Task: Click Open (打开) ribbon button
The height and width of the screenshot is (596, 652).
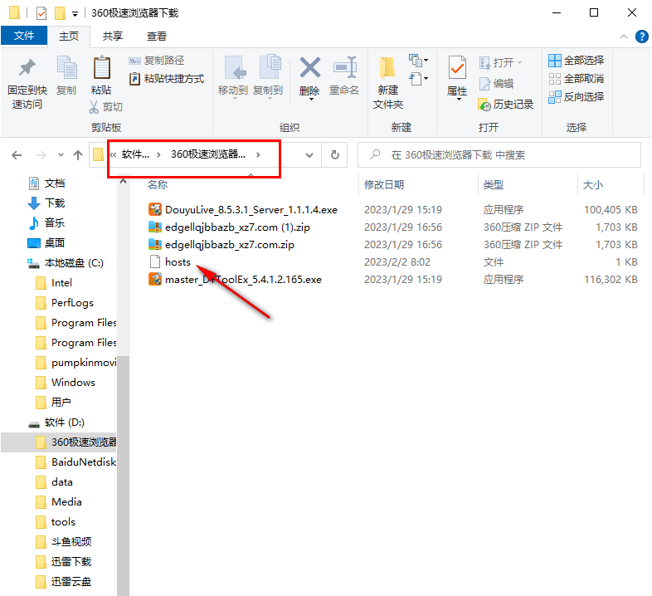Action: [x=497, y=63]
